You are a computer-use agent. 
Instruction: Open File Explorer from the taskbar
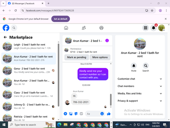pyautogui.click(x=66, y=125)
